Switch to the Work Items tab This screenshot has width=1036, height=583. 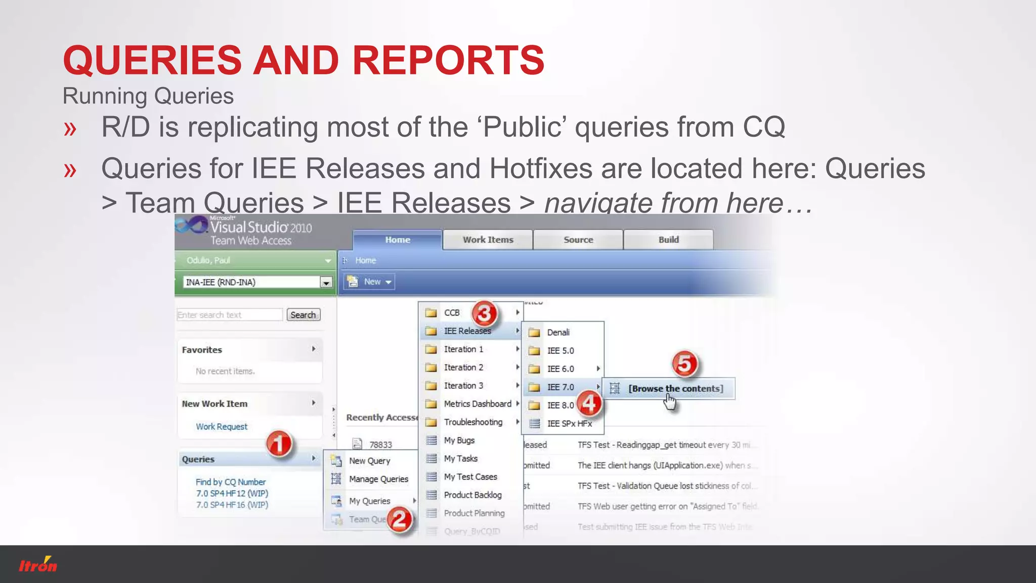click(x=488, y=240)
